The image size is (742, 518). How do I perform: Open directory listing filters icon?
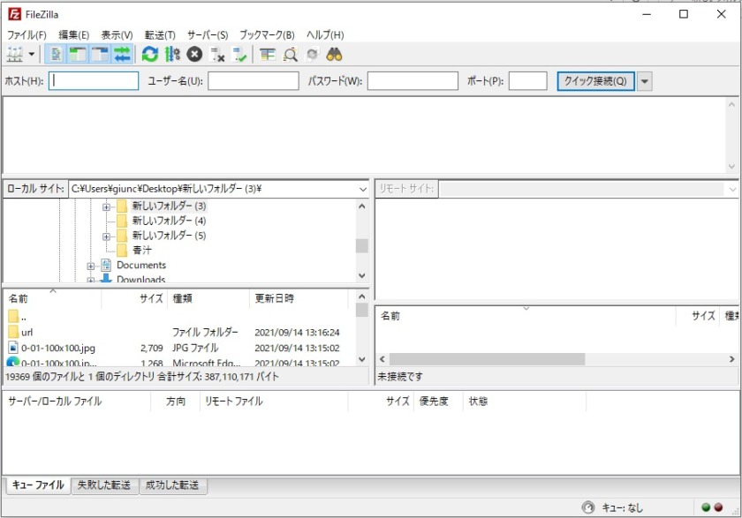[x=268, y=55]
